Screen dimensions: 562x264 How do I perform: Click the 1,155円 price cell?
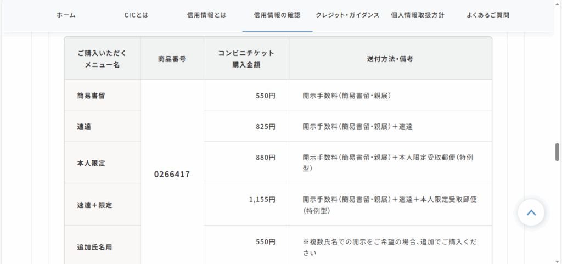(x=246, y=204)
